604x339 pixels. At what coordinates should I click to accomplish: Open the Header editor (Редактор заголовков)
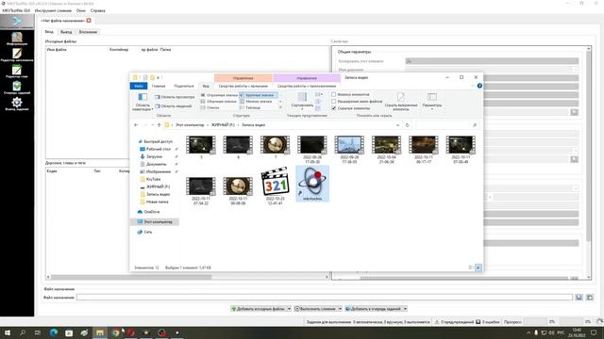pos(17,55)
